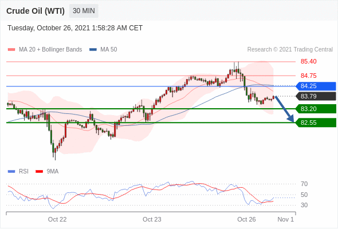Click the 85.40 resistance level label
This screenshot has height=229, width=338.
[308, 62]
